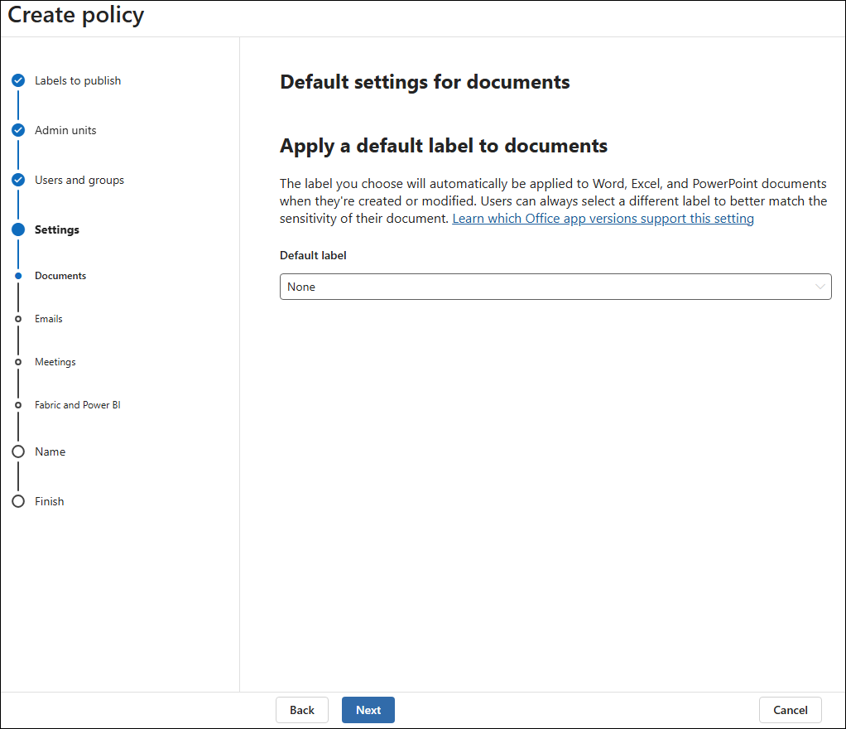Select the Emails sub-step
The height and width of the screenshot is (729, 846).
pos(49,319)
